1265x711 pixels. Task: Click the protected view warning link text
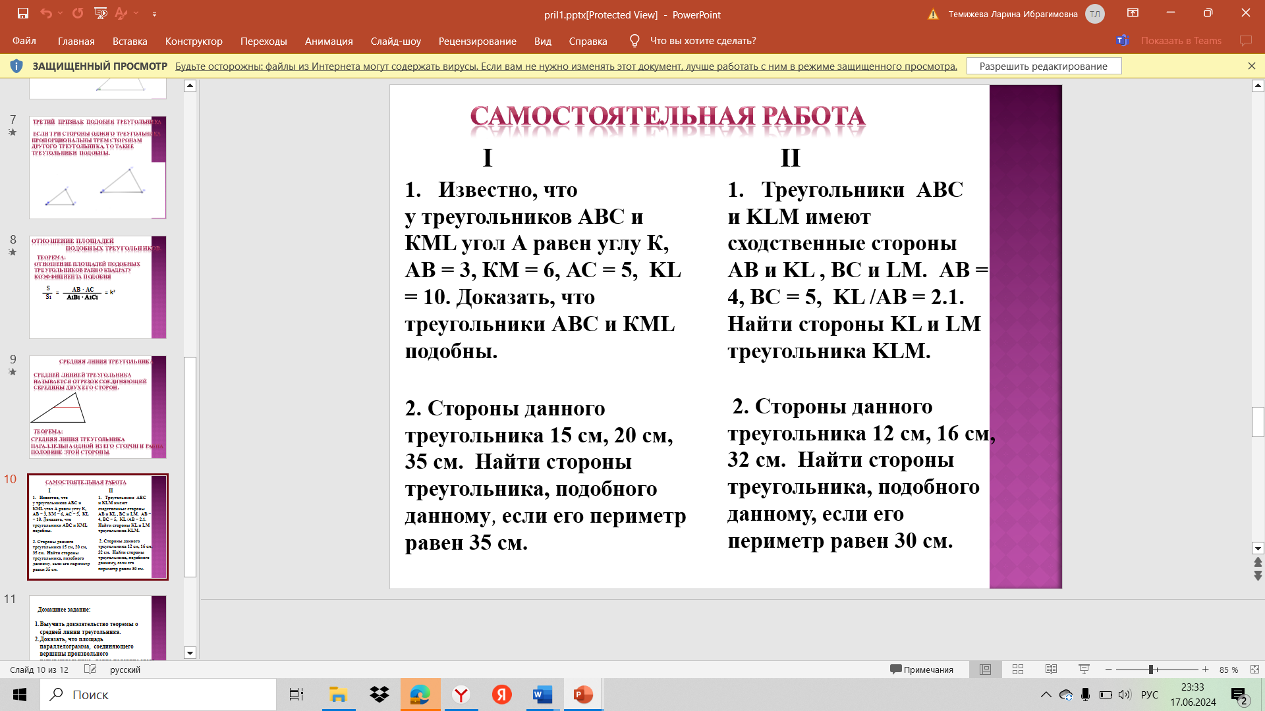click(565, 66)
